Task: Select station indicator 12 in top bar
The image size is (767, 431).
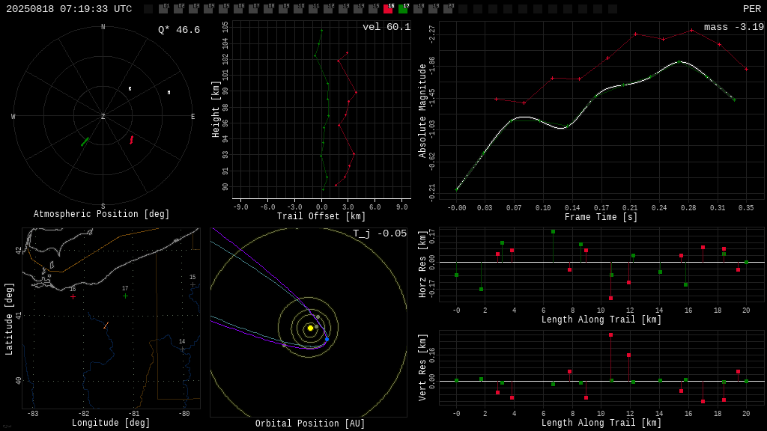Action: click(x=328, y=8)
